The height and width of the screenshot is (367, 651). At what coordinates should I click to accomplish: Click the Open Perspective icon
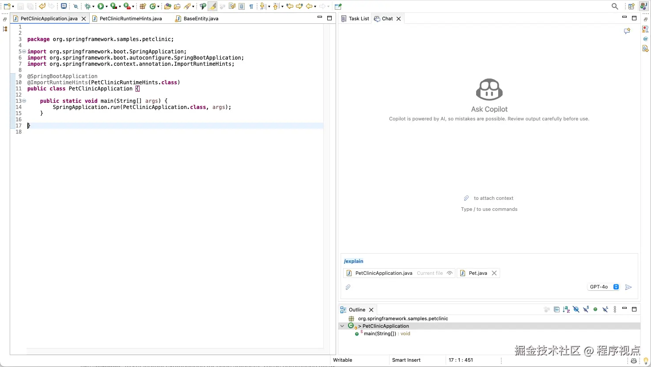point(632,6)
